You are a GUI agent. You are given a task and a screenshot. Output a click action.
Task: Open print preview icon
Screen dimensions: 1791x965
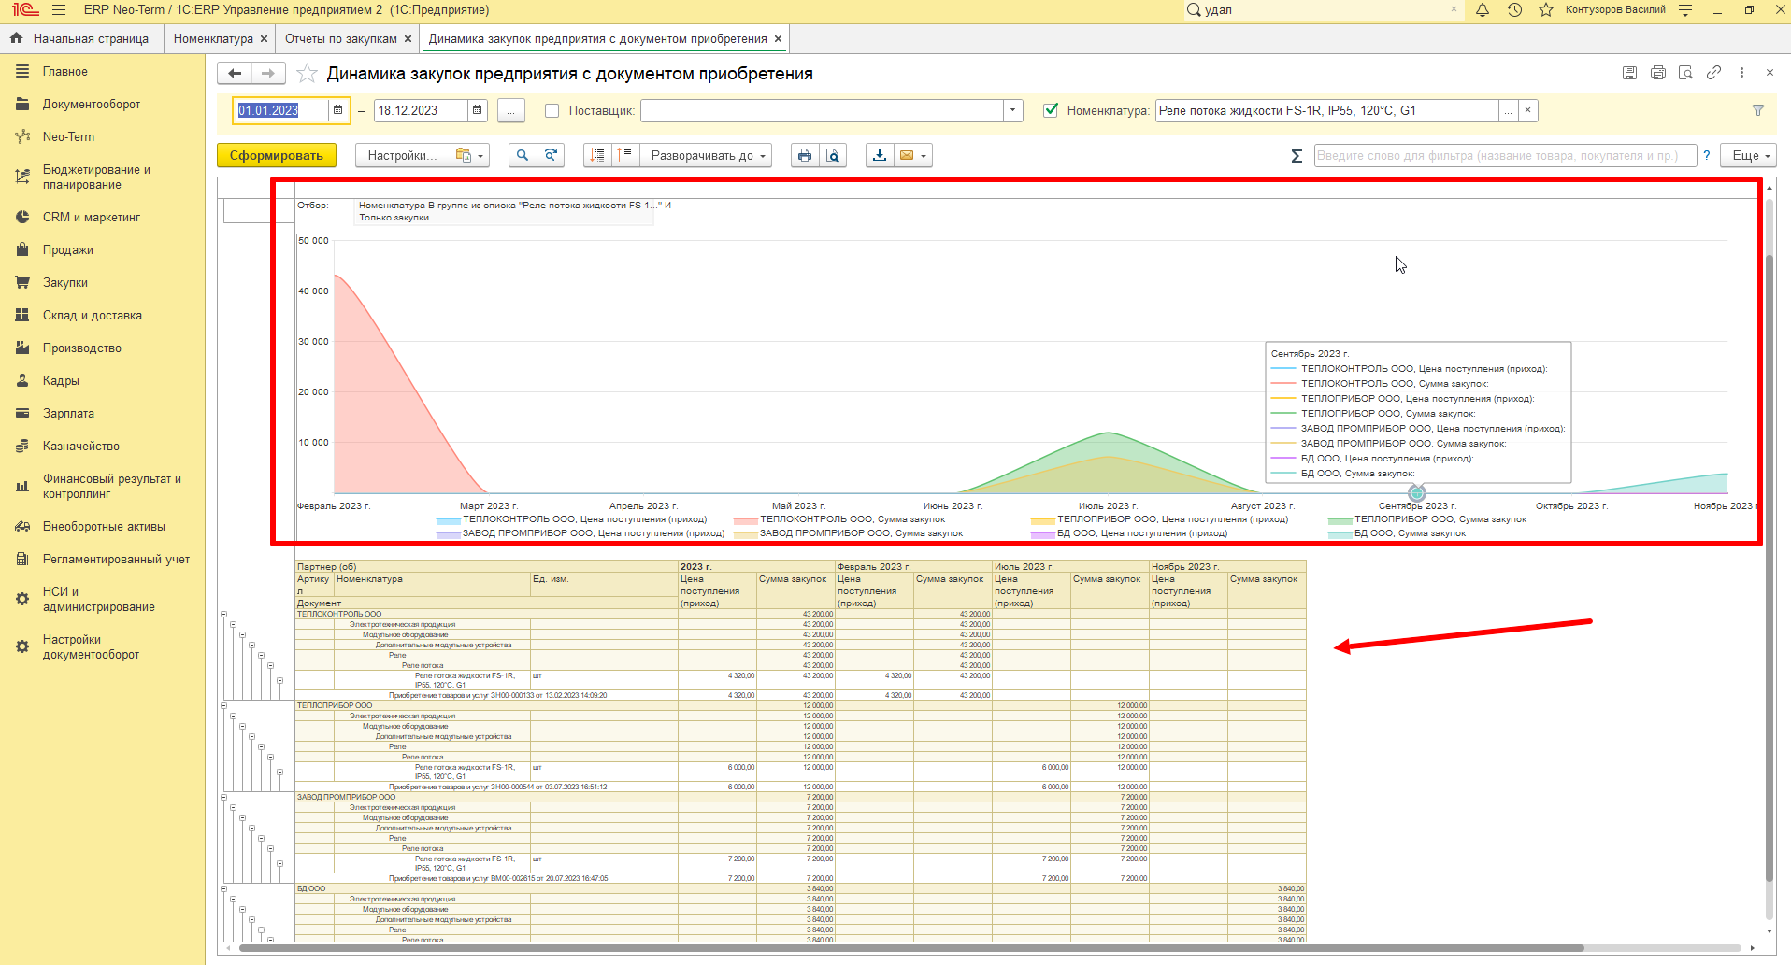tap(832, 156)
